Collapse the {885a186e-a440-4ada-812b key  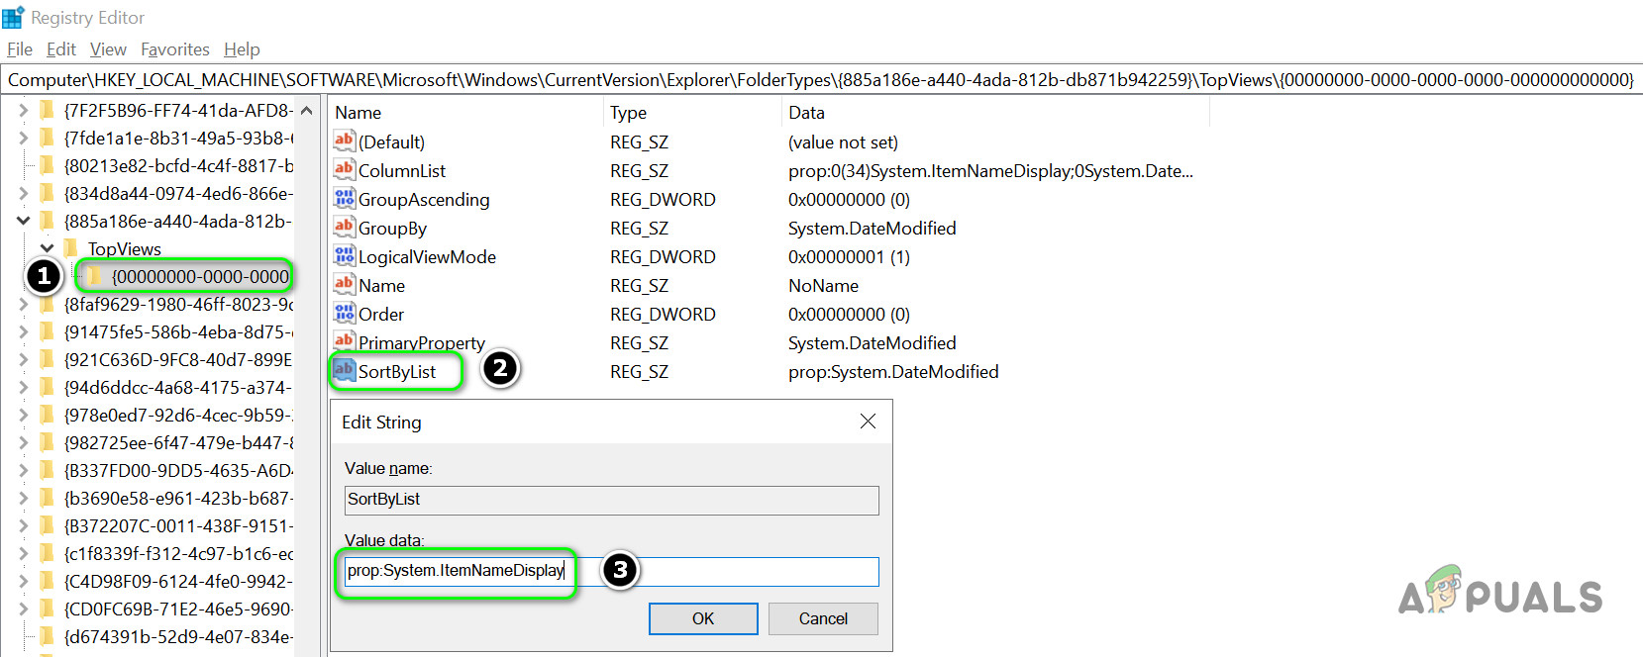pos(23,221)
